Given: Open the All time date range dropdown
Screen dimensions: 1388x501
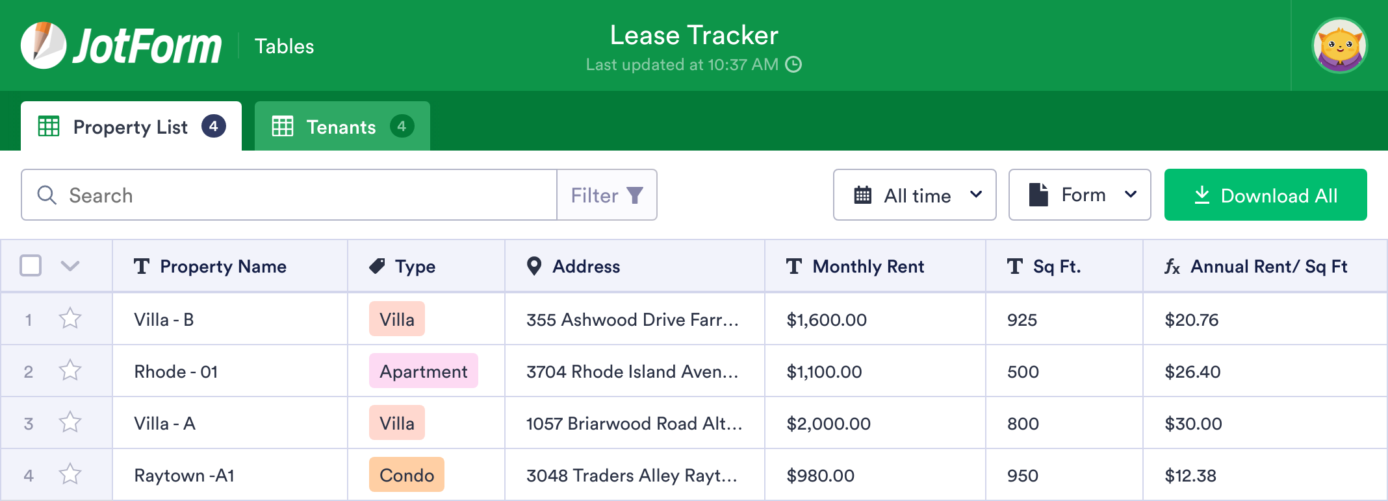Looking at the screenshot, I should (914, 195).
